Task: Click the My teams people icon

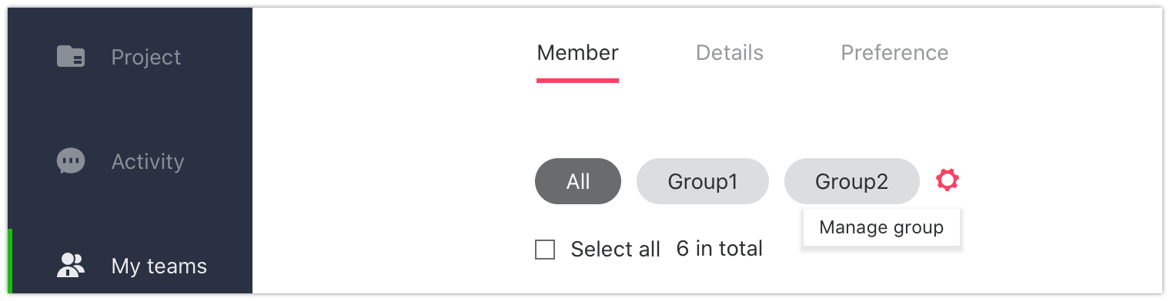Action: click(x=71, y=266)
